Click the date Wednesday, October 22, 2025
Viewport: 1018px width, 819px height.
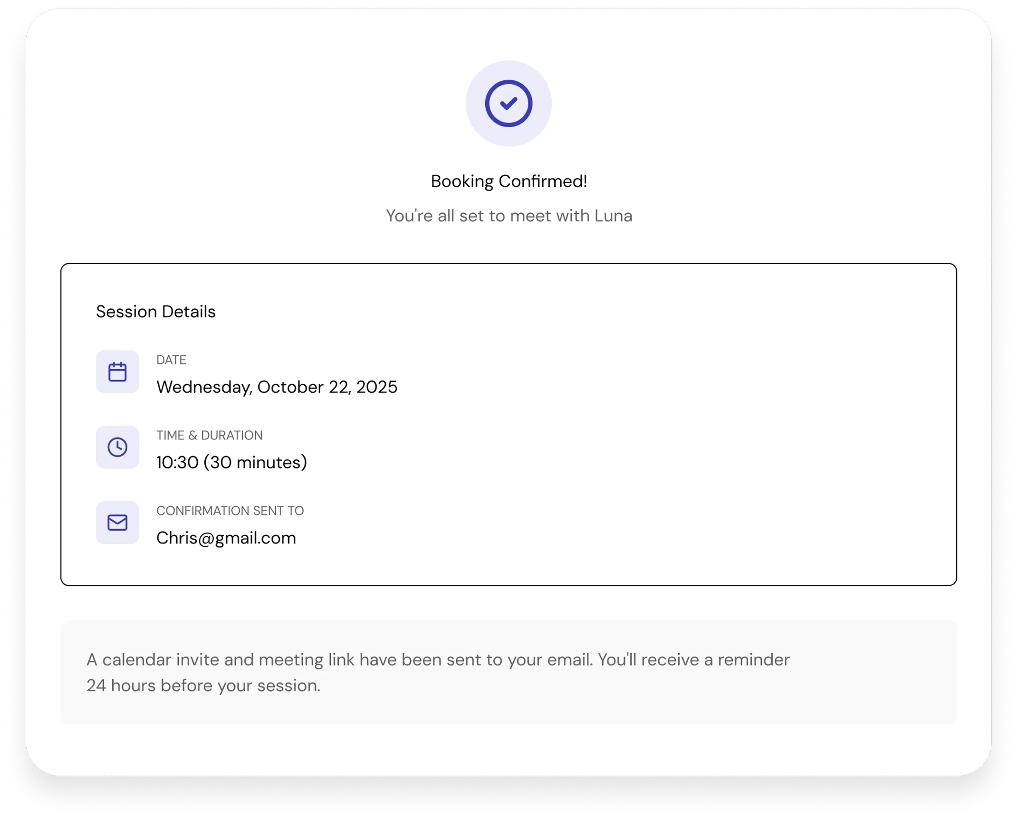point(277,387)
